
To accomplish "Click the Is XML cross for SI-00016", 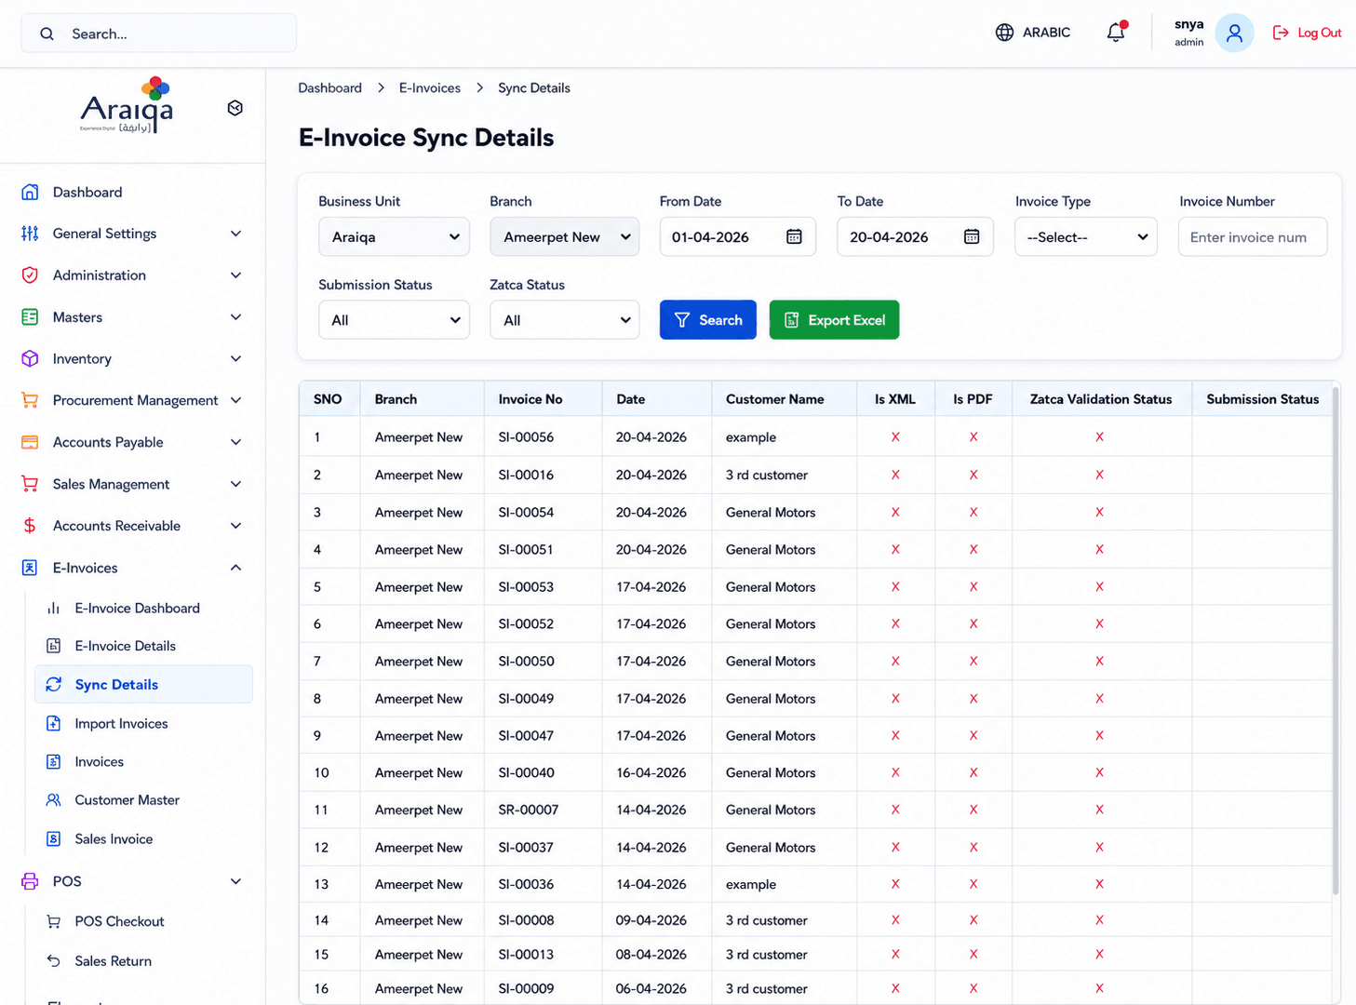I will click(895, 475).
